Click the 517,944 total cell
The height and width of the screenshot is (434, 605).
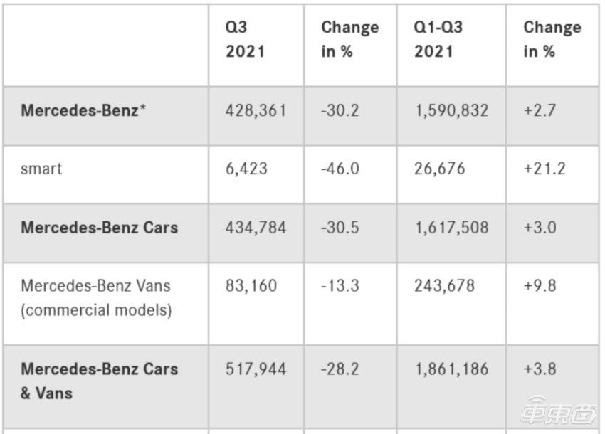[x=256, y=369]
